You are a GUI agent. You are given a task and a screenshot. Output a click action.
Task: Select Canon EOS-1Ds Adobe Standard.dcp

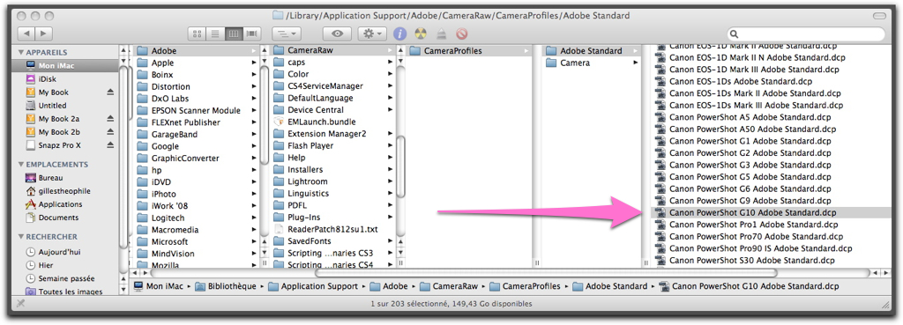pyautogui.click(x=741, y=81)
